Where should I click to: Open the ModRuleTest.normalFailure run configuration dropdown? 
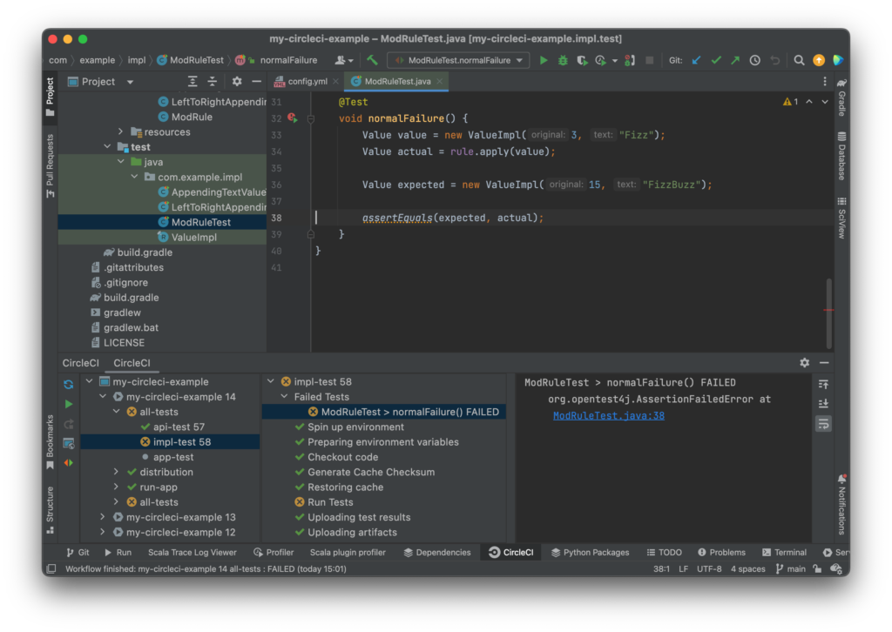(x=458, y=60)
